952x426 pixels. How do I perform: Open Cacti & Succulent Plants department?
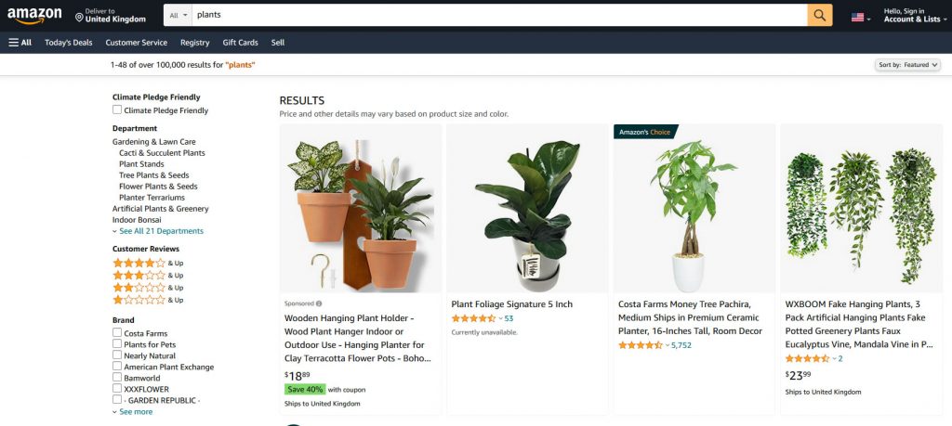click(x=162, y=153)
